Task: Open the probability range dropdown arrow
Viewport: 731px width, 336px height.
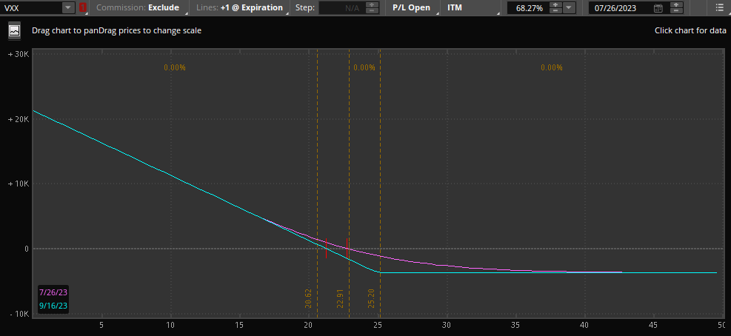Action: (x=569, y=7)
